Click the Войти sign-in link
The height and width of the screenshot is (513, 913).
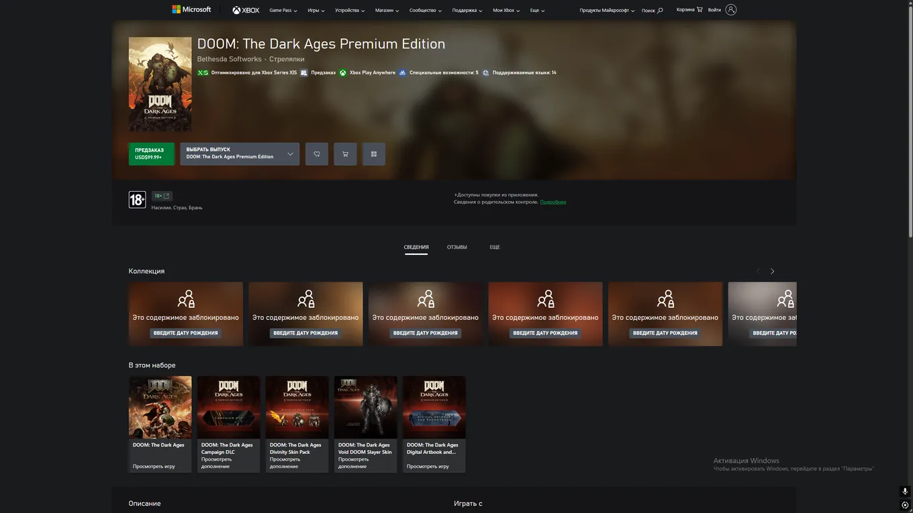click(x=714, y=10)
